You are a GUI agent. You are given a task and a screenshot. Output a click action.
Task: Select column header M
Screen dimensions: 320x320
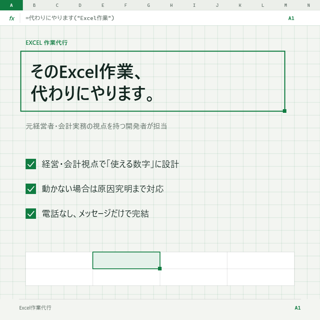point(286,5)
